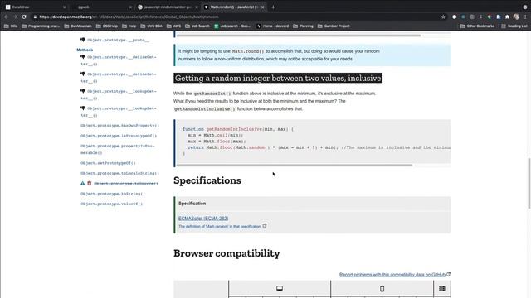The image size is (531, 298).
Task: Click the warning triangle icon beside toSource()
Action: coord(82,184)
